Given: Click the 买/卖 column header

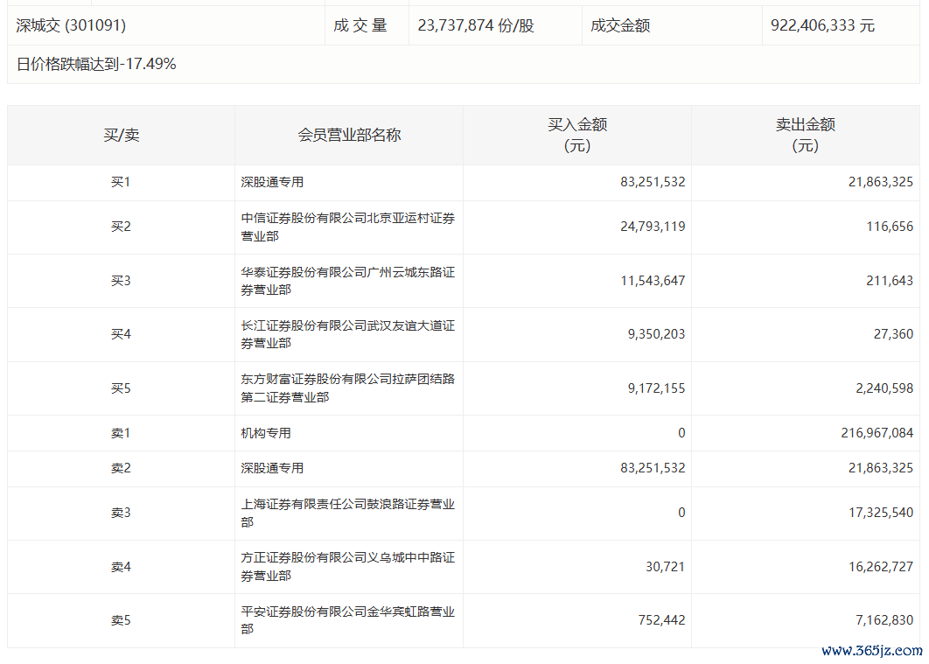Looking at the screenshot, I should pyautogui.click(x=121, y=136).
